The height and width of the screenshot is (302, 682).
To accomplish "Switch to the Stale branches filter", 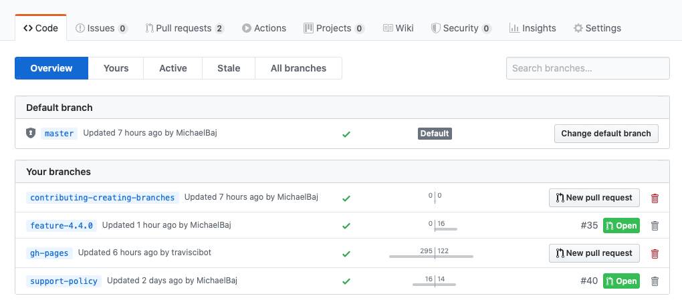I will click(x=229, y=68).
